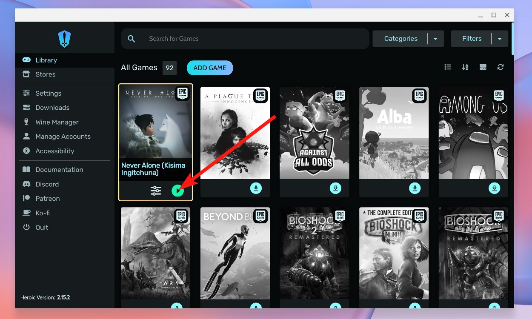Open Never Alone's game settings sliders icon
This screenshot has width=532, height=319.
click(x=155, y=191)
